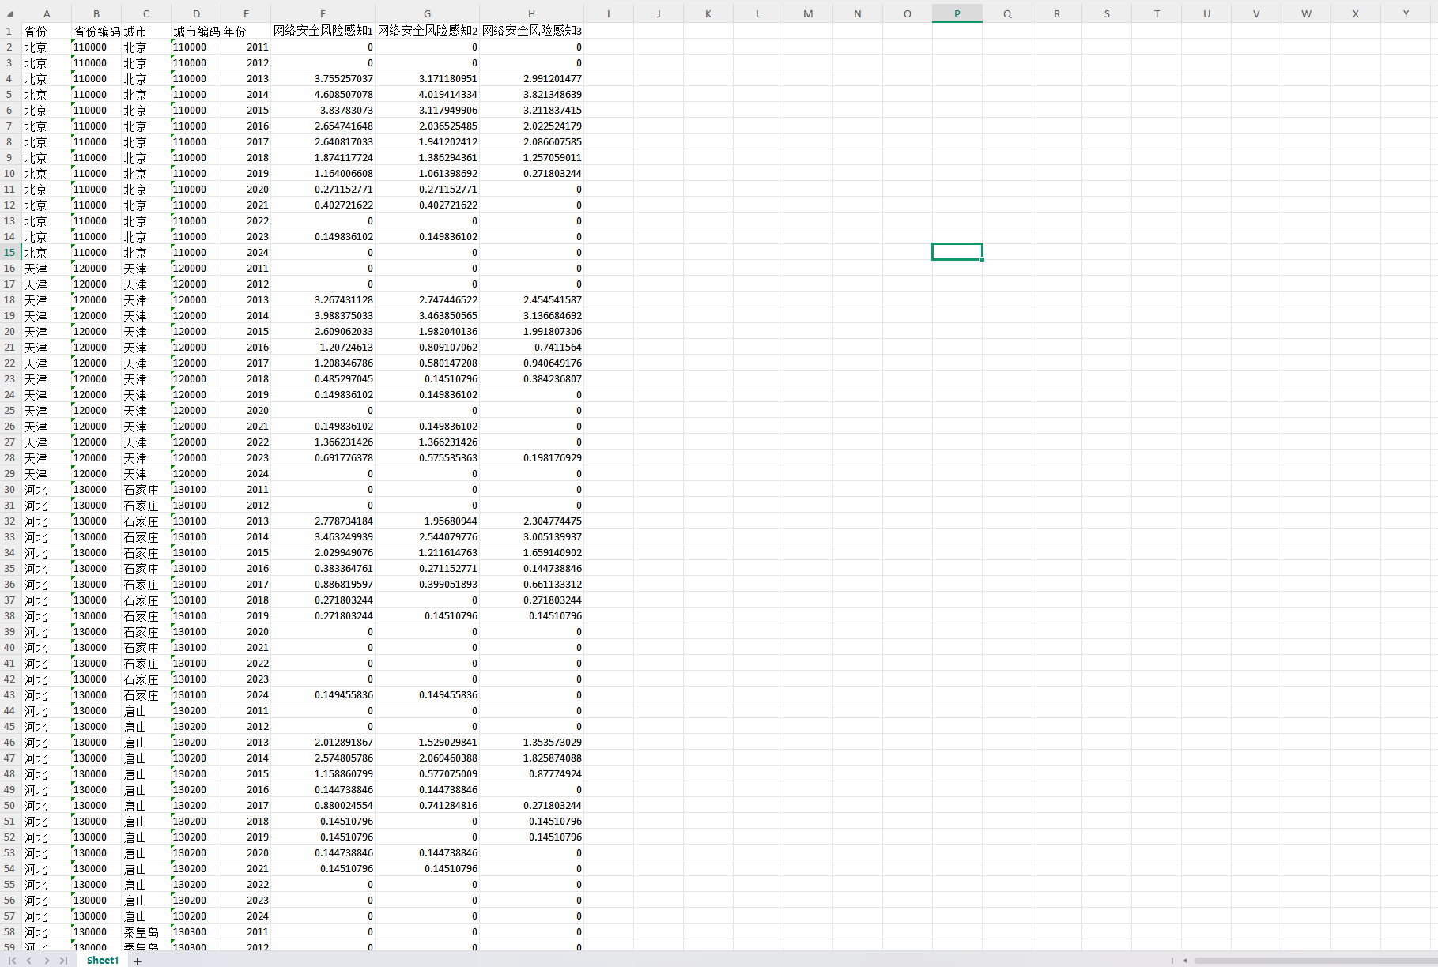
Task: Click the header cell '城市编码'
Action: [196, 31]
